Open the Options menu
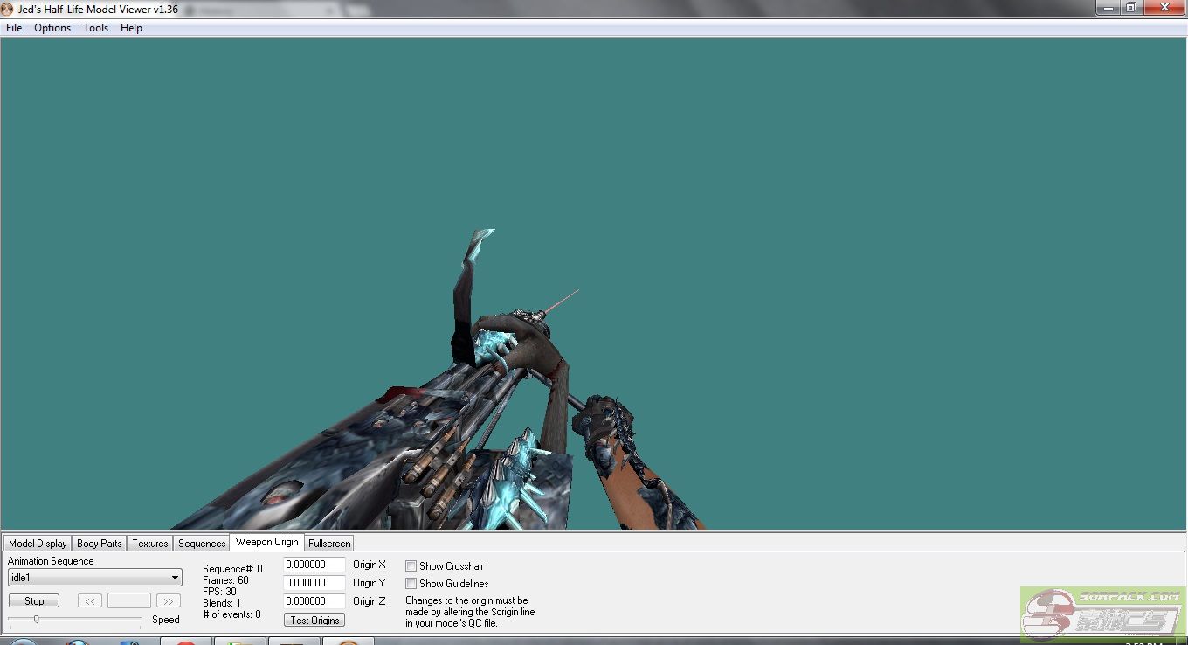Viewport: 1188px width, 645px height. (52, 28)
